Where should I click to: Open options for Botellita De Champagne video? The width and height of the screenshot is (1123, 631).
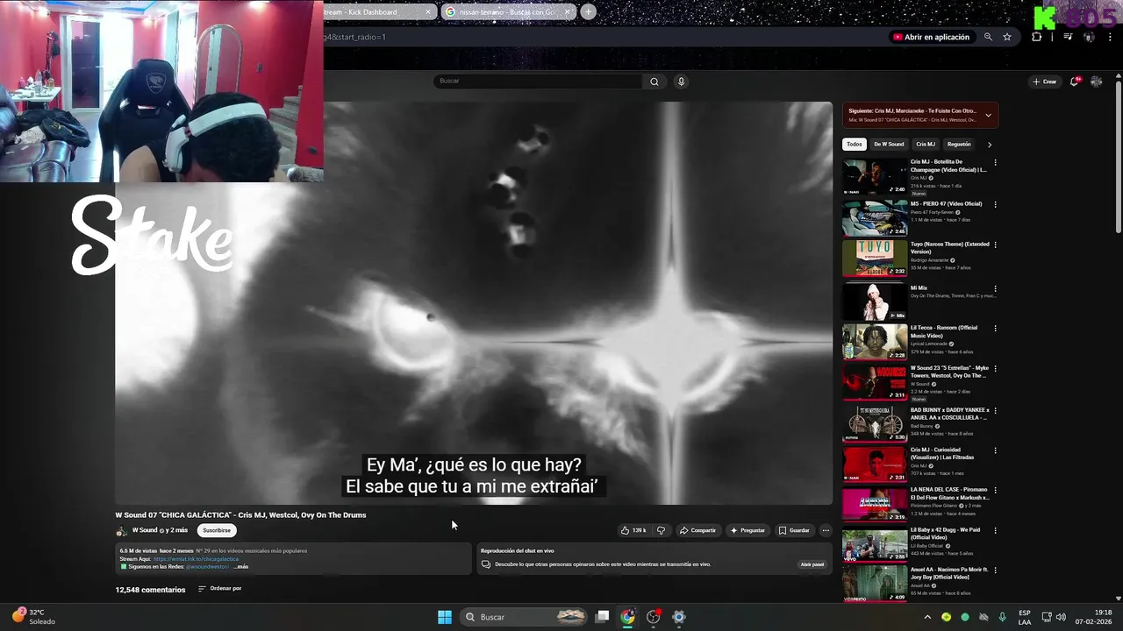tap(995, 163)
